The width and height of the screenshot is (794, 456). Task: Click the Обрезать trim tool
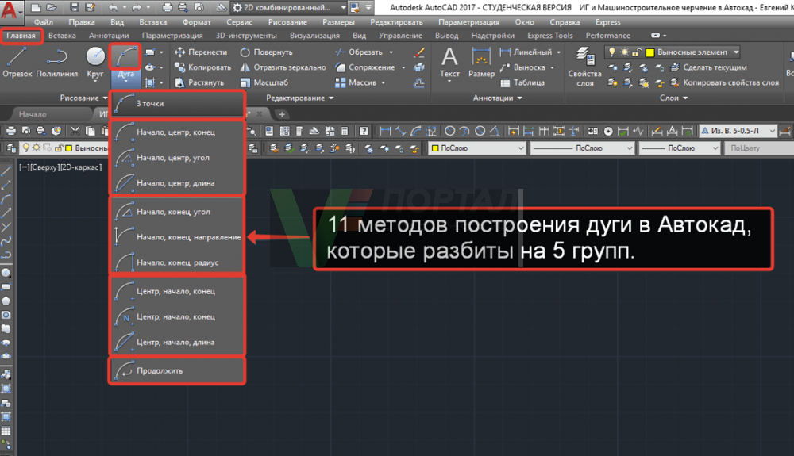[359, 52]
